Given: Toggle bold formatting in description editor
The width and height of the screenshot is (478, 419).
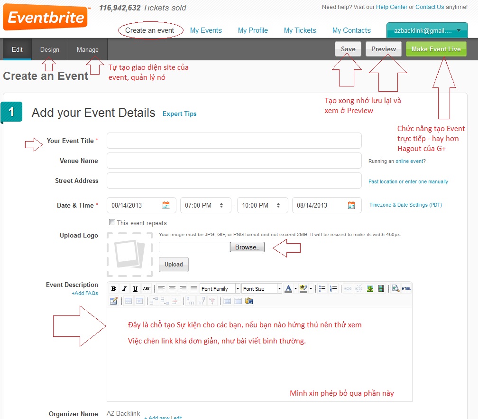Looking at the screenshot, I should (113, 289).
